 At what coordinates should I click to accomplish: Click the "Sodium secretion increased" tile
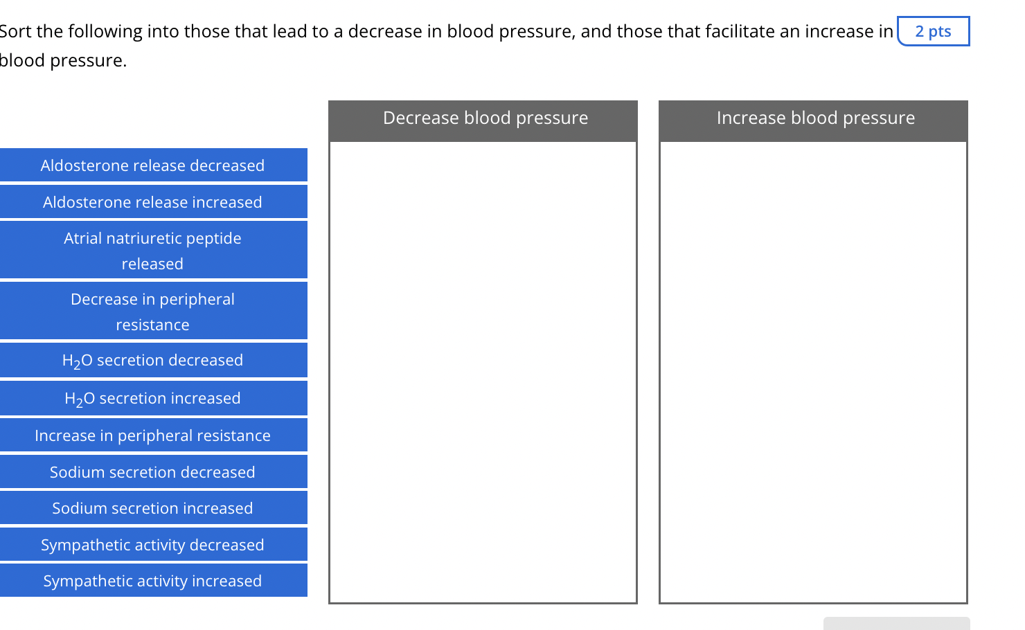153,507
